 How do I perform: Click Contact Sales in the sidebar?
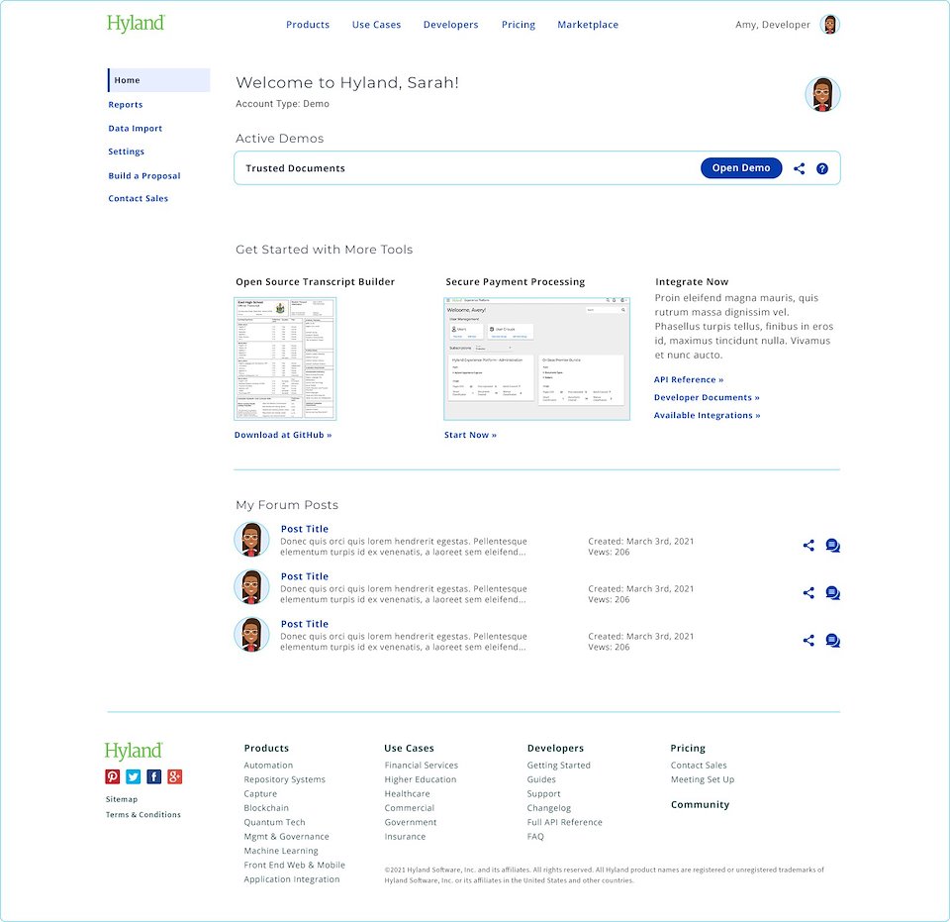139,198
